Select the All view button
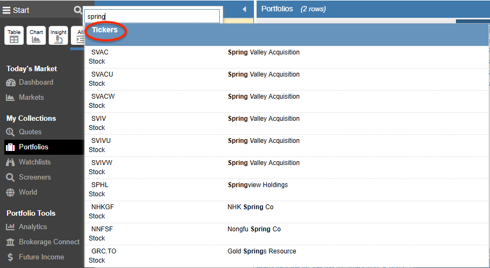Image resolution: width=490 pixels, height=268 pixels. click(78, 36)
